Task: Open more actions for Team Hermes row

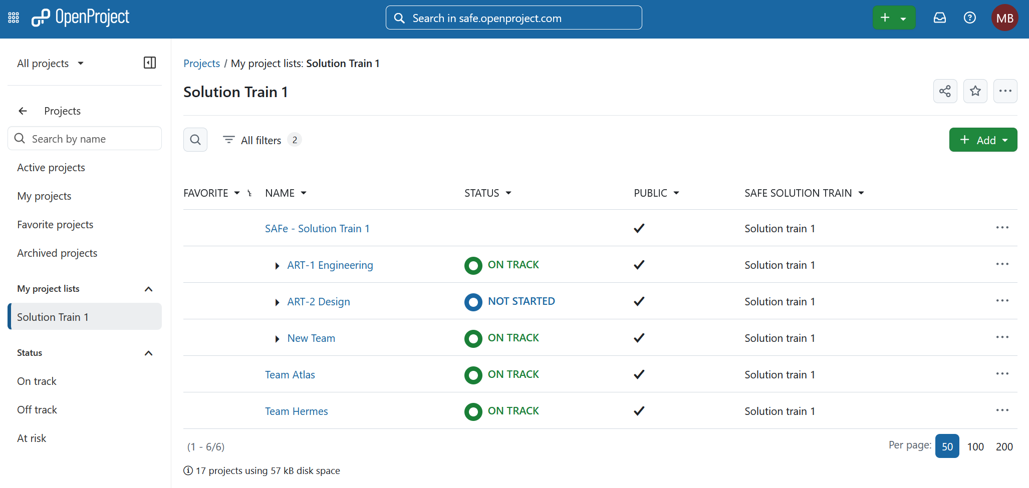Action: 1002,410
